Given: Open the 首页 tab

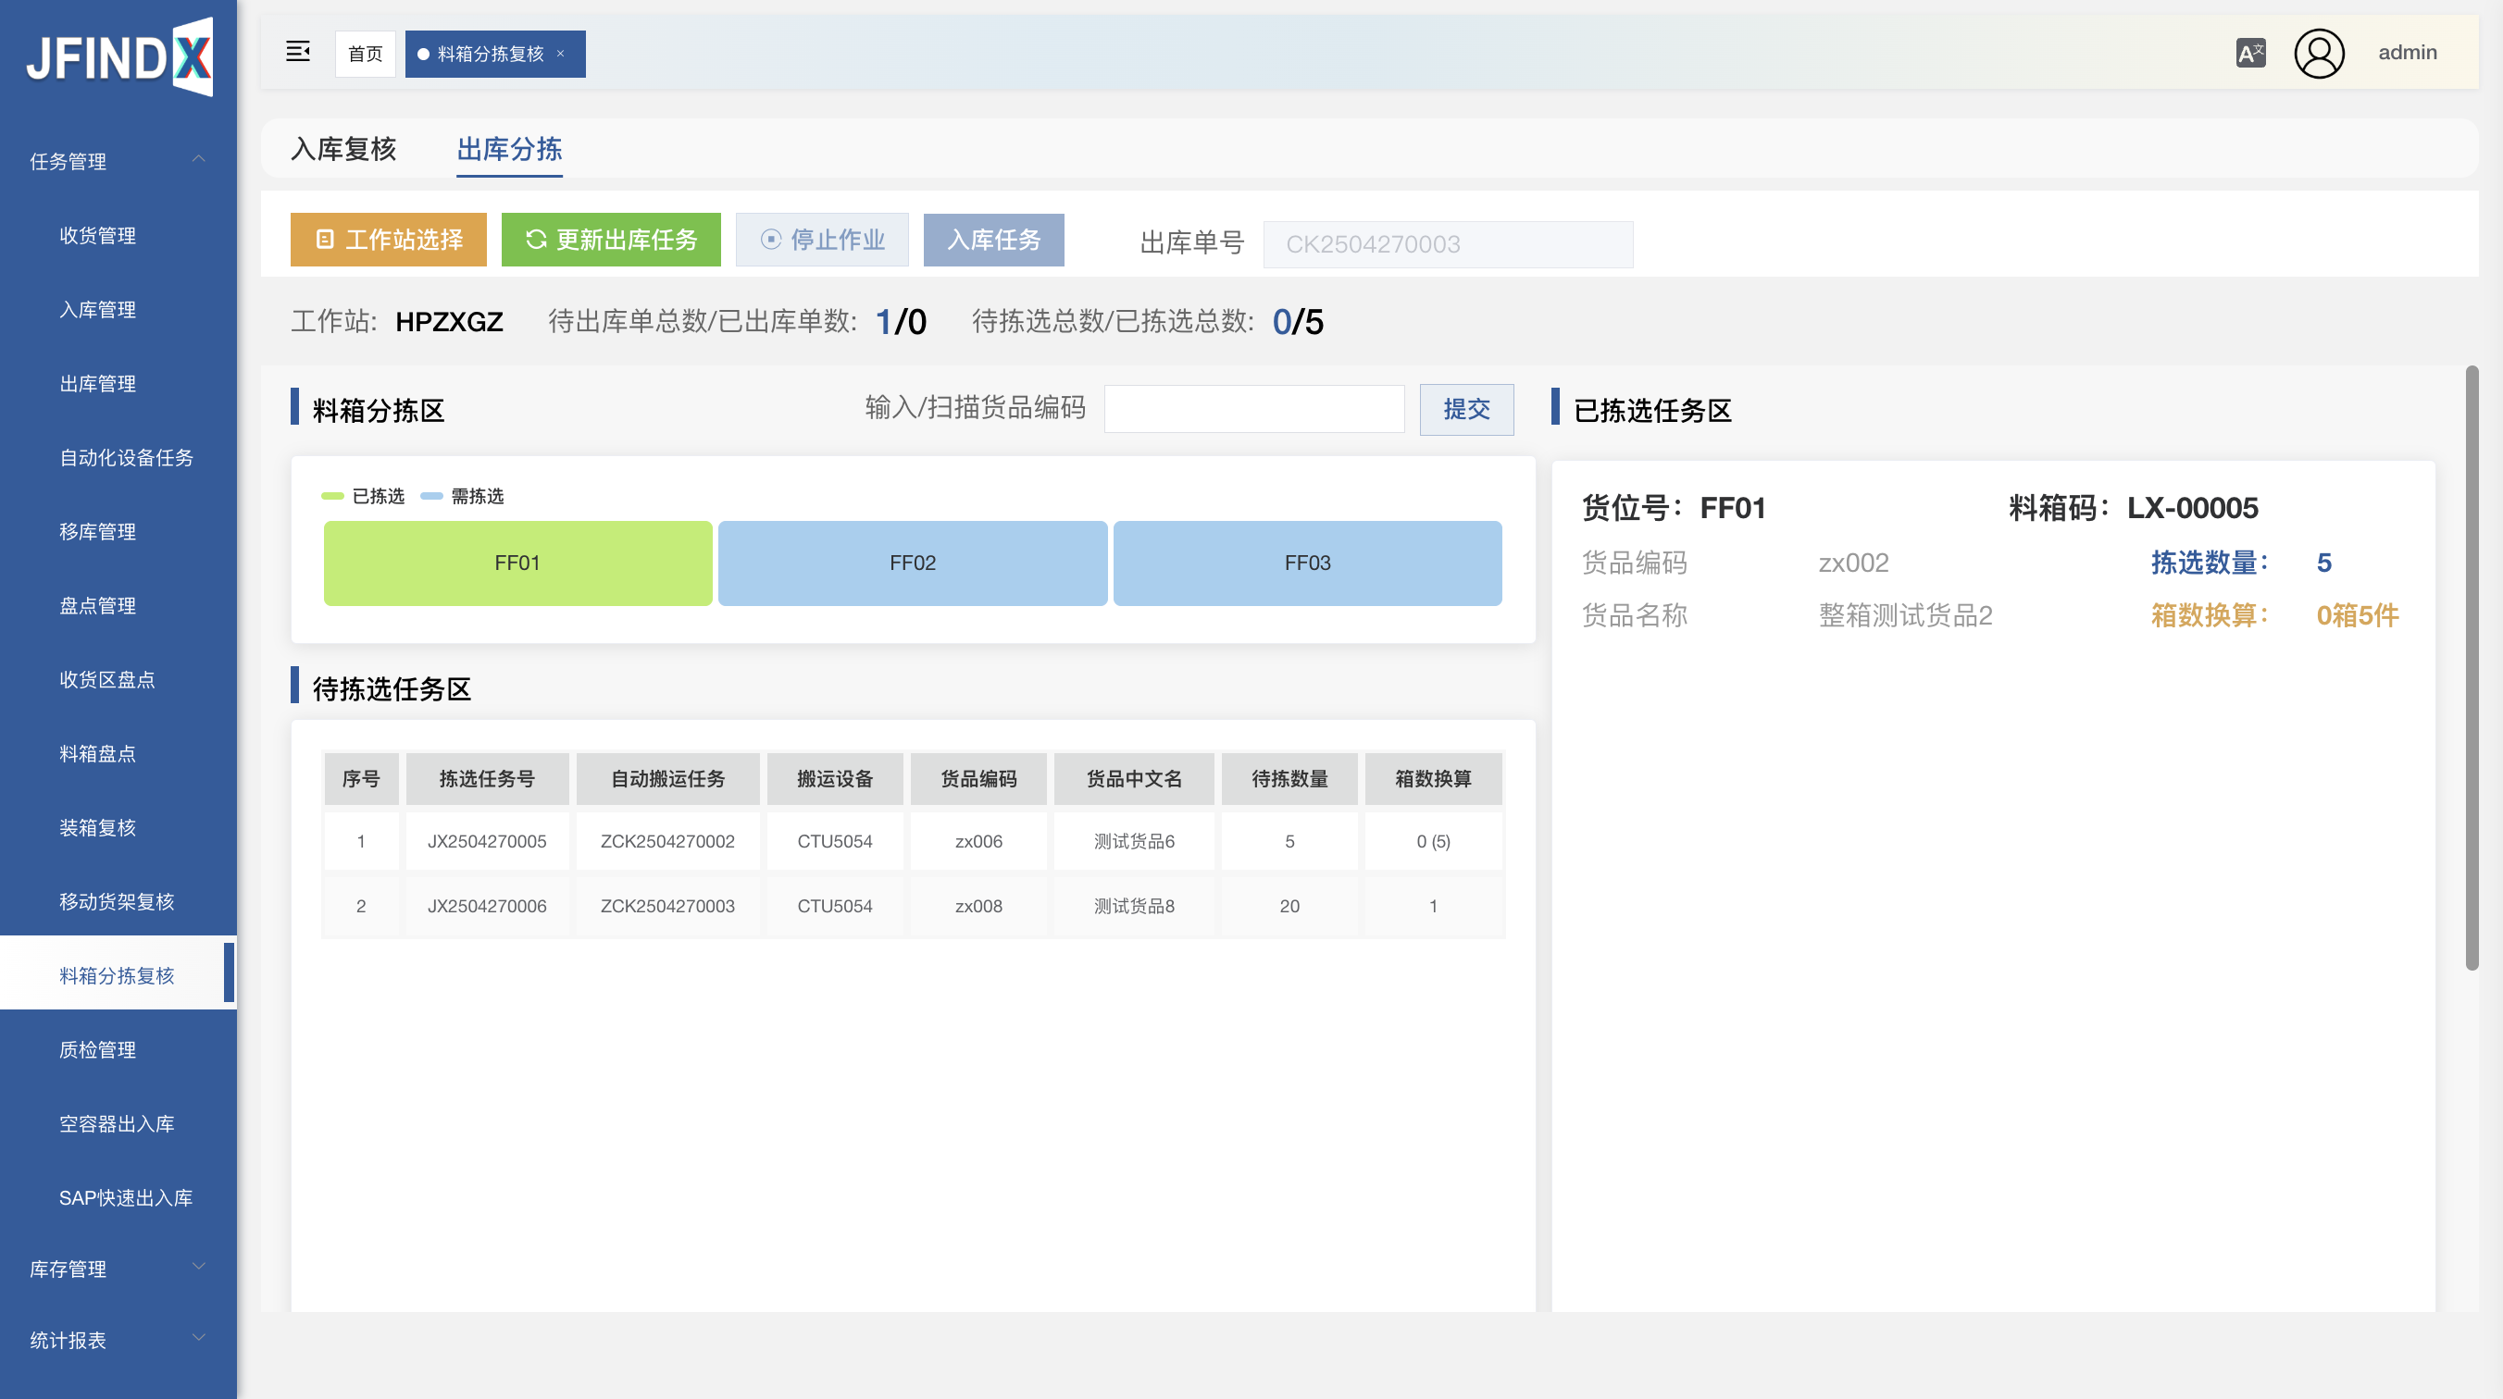Looking at the screenshot, I should click(366, 54).
